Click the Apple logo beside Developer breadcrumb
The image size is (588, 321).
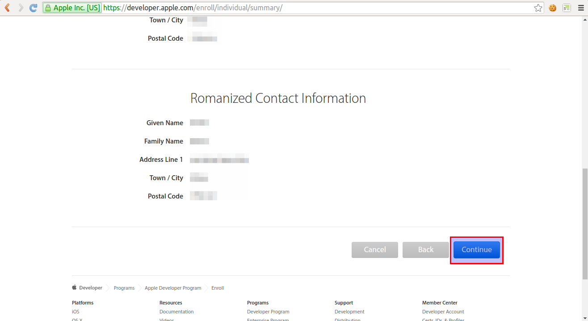point(74,287)
